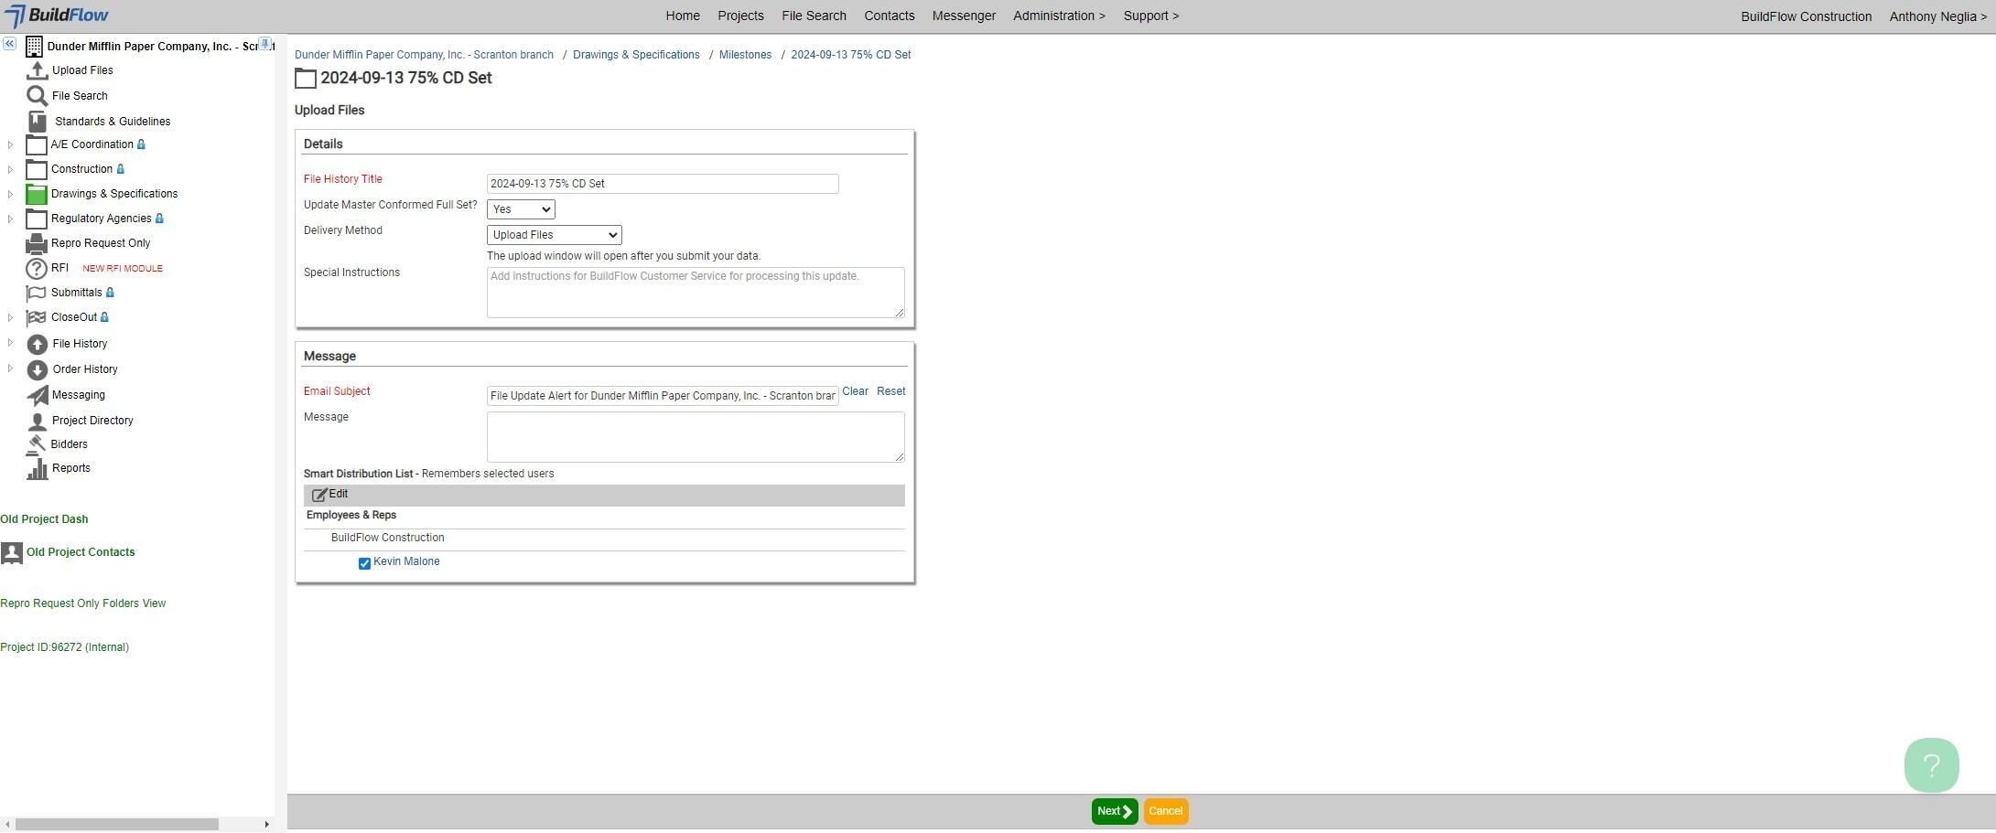Click the File History up-arrow icon

coord(38,345)
